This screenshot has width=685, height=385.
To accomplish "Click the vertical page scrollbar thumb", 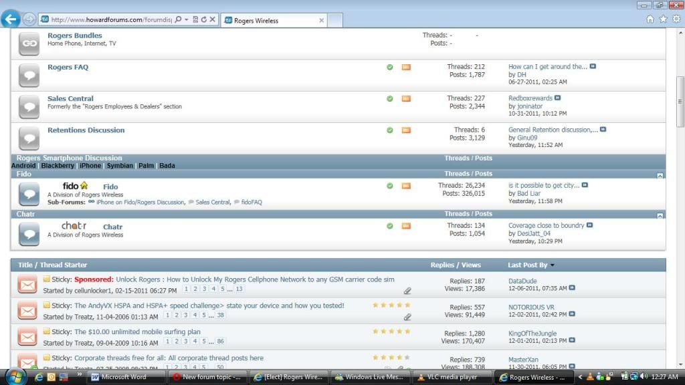I will [x=680, y=102].
